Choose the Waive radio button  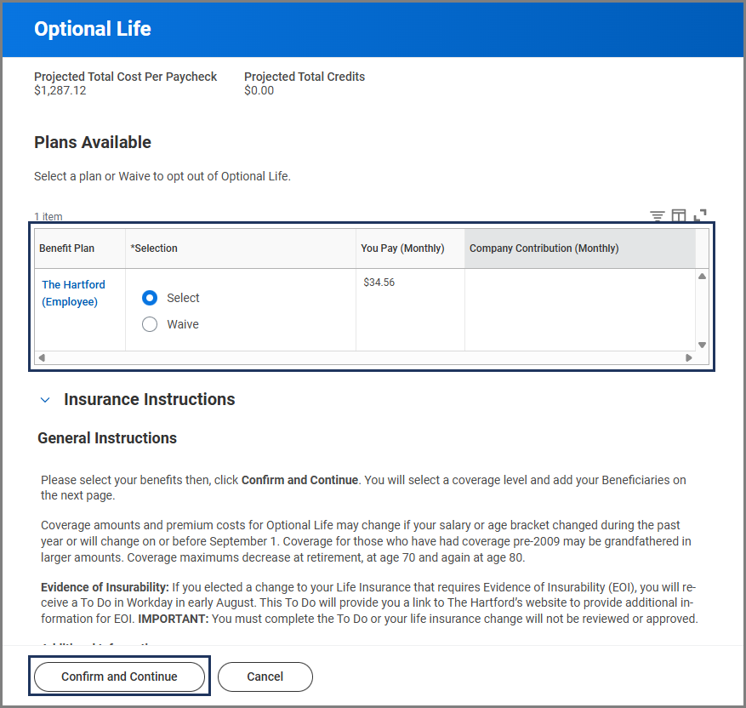click(150, 324)
